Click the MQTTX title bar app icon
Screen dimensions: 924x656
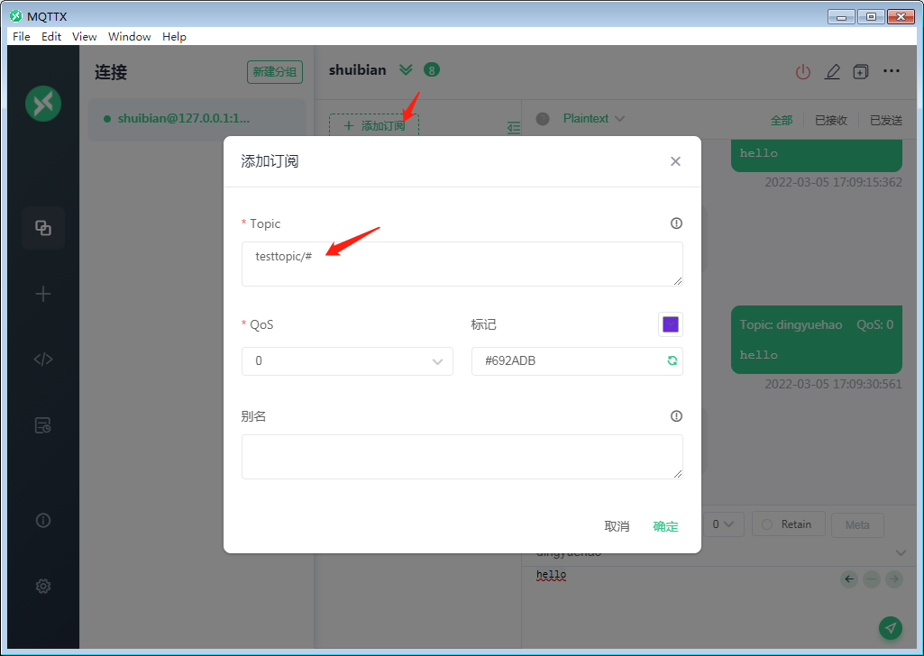pyautogui.click(x=16, y=16)
